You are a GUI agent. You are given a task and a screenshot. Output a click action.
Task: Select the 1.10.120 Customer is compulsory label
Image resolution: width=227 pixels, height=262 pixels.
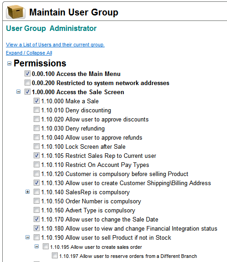pos(115,174)
